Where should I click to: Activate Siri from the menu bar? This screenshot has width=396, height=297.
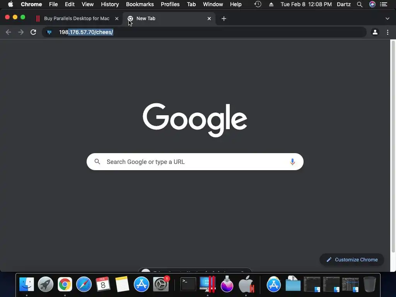coord(372,4)
